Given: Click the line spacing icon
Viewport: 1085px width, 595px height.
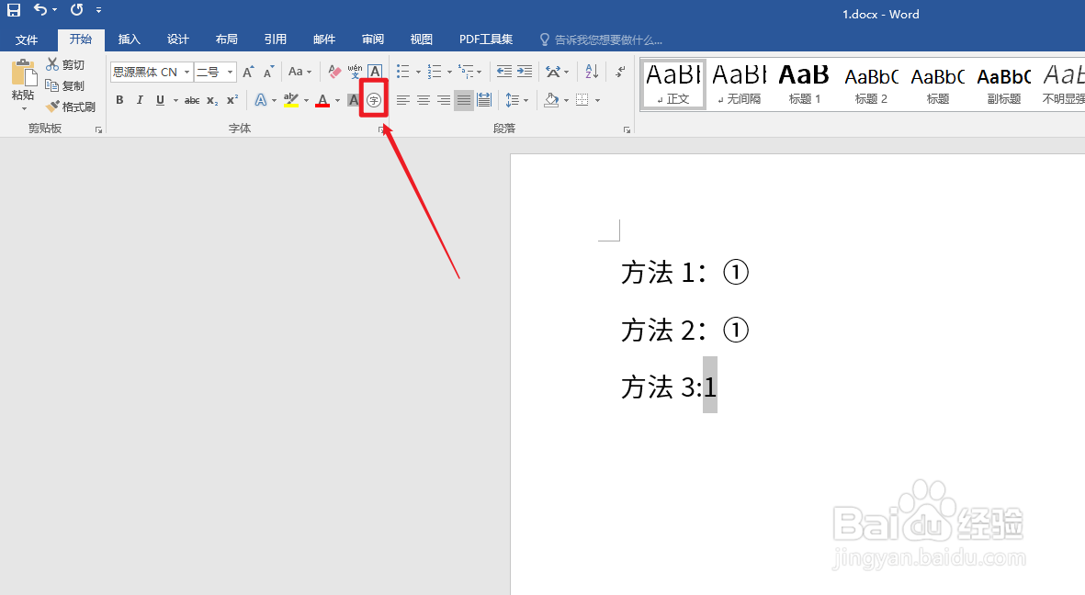Looking at the screenshot, I should point(513,100).
